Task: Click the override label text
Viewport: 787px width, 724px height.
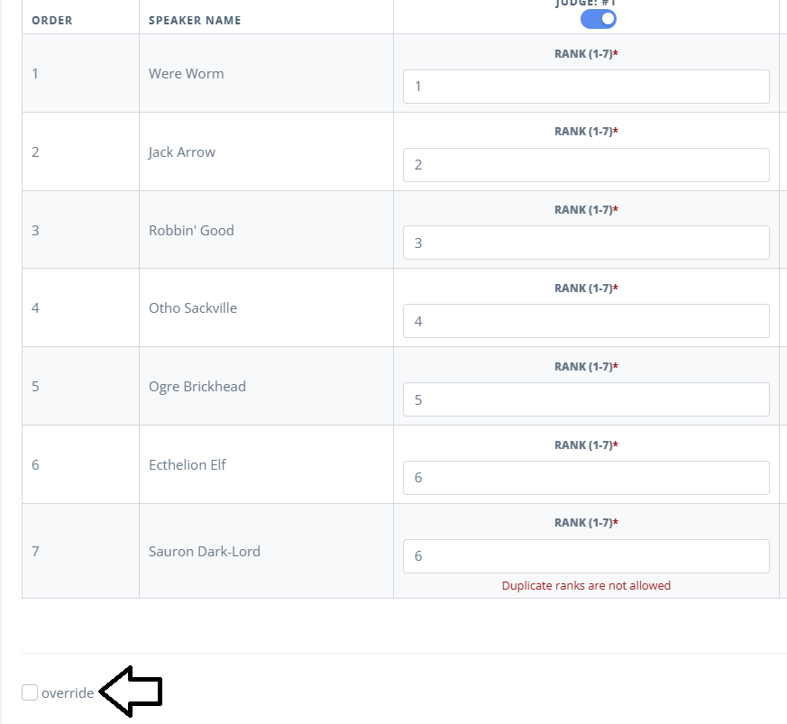Action: [68, 692]
